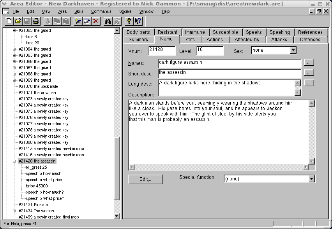Expand the #21068 the guard node
Image resolution: width=332 pixels, height=229 pixels.
14,74
